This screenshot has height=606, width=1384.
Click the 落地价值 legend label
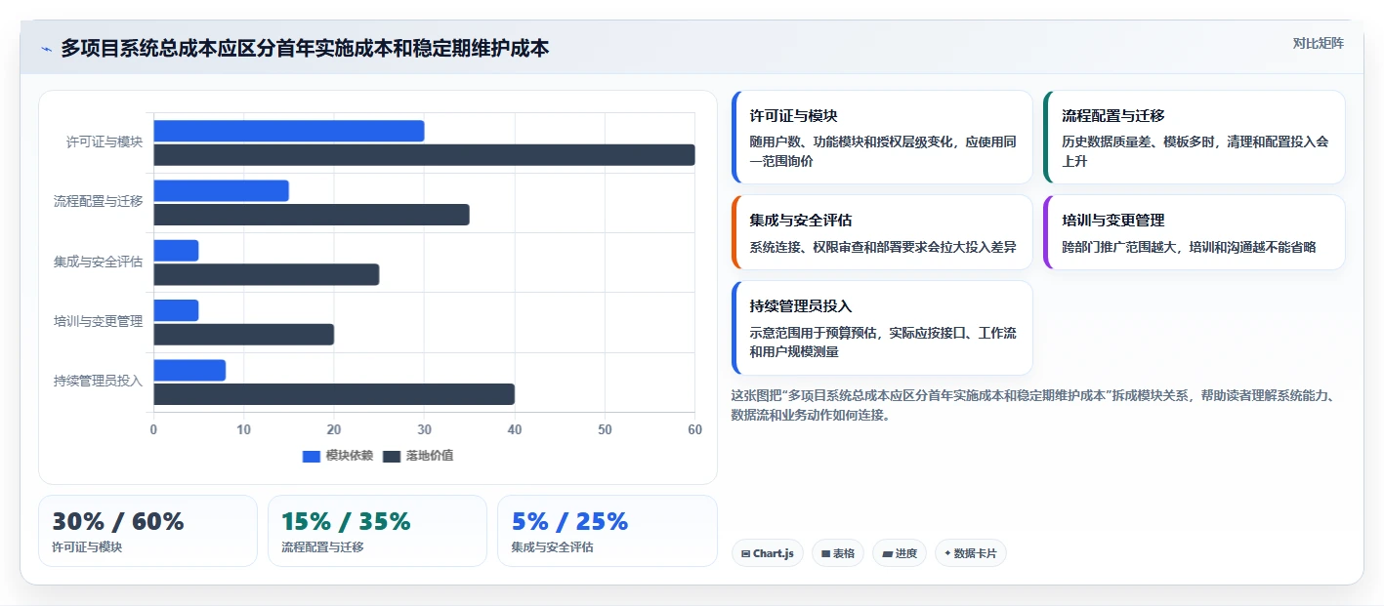click(x=430, y=456)
